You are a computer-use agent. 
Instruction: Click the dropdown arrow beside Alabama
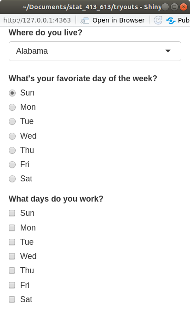click(x=168, y=51)
